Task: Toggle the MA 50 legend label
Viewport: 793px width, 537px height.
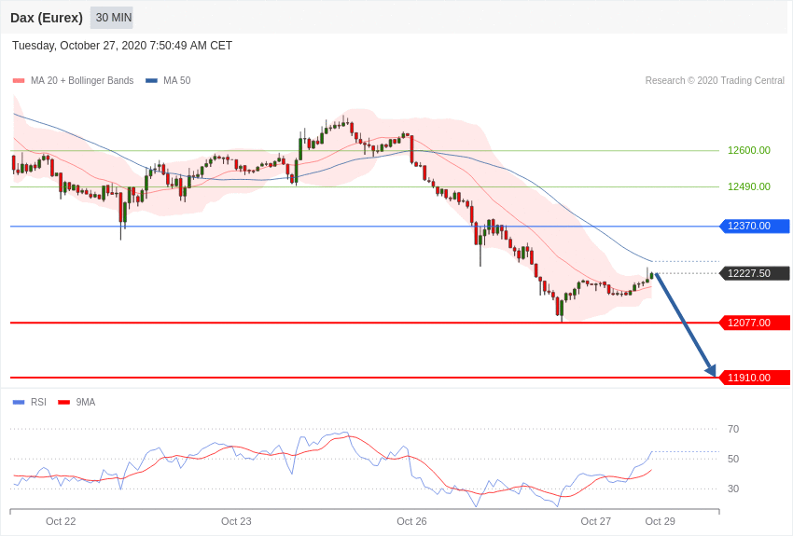Action: tap(176, 81)
